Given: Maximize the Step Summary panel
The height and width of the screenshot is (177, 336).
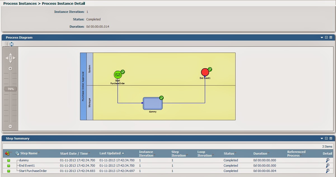Looking at the screenshot, I should pyautogui.click(x=331, y=138).
